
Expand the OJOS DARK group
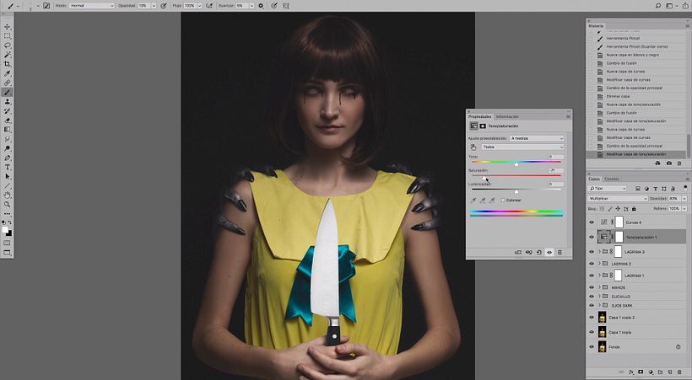coord(599,305)
